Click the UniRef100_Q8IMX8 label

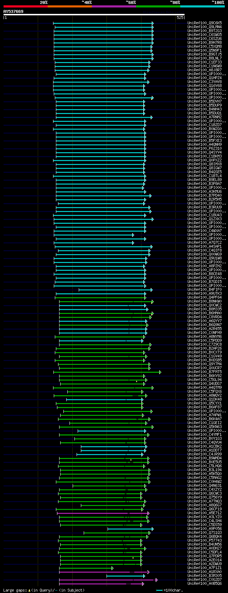(x=204, y=164)
